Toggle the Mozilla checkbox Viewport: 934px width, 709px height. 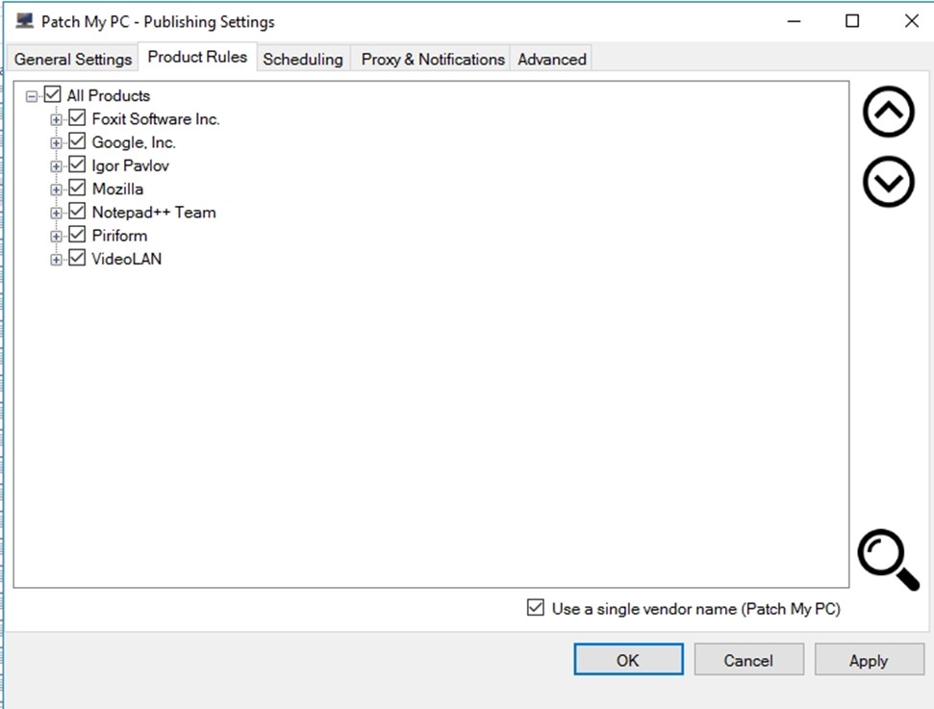77,189
